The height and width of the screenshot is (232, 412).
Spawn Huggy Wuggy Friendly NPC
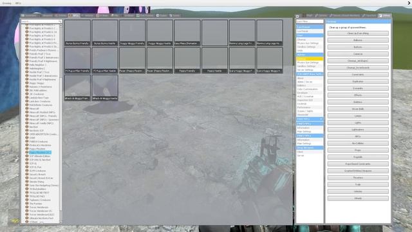(x=132, y=33)
